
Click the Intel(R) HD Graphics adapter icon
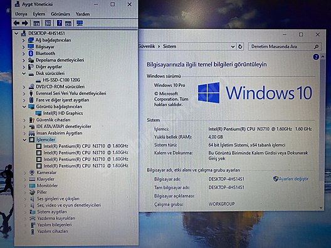[x=38, y=113]
